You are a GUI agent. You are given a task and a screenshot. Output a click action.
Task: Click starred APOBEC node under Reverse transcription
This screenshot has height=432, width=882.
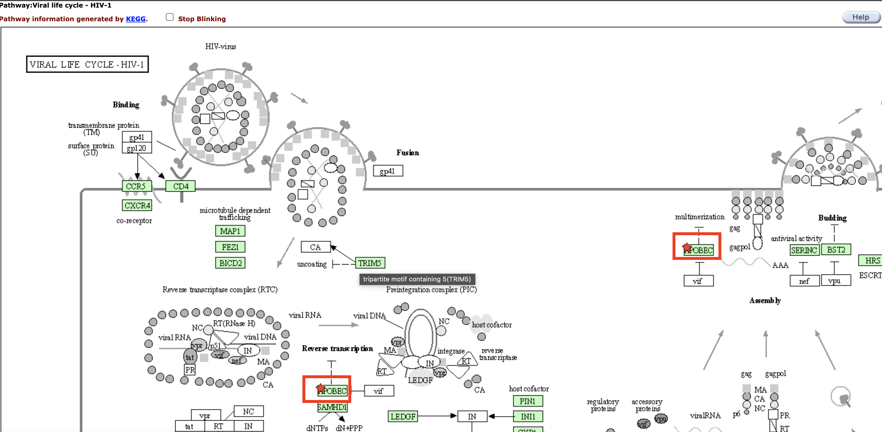click(x=332, y=391)
